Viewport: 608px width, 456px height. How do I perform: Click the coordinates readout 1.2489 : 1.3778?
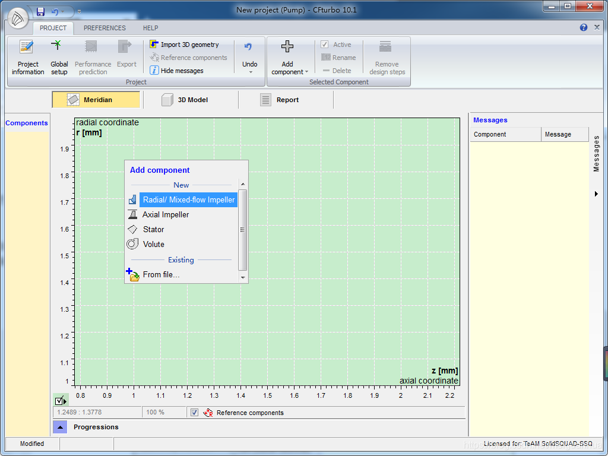point(97,412)
